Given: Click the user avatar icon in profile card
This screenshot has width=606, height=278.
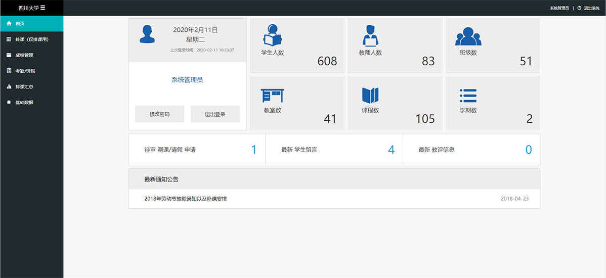Looking at the screenshot, I should point(147,34).
